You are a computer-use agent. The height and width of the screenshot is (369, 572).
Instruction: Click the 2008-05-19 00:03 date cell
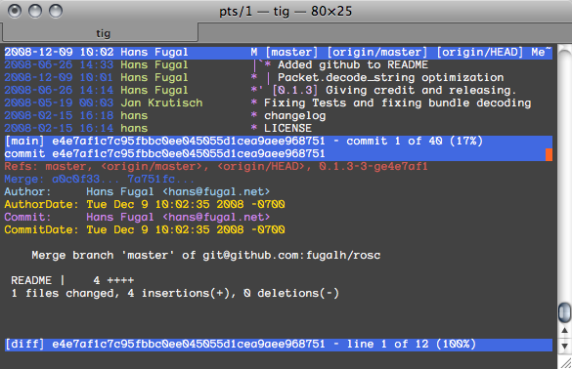[59, 103]
